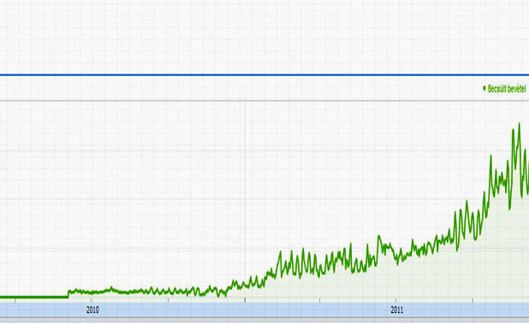The image size is (529, 323).
Task: Click the light blue timeline range bar
Action: point(264,309)
